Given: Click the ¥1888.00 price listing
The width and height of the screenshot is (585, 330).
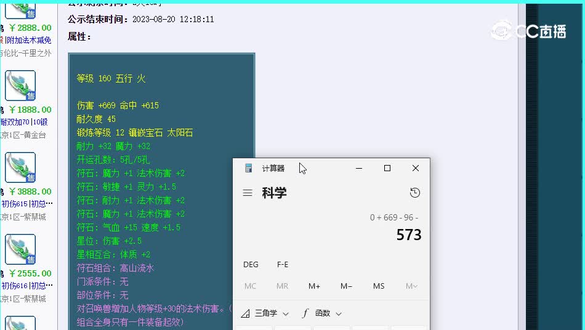Looking at the screenshot, I should click(30, 110).
